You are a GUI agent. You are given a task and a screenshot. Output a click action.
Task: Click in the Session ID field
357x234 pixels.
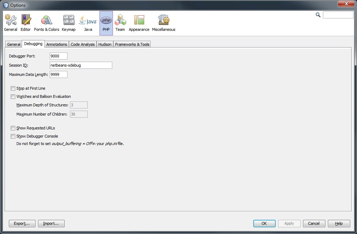pos(81,65)
